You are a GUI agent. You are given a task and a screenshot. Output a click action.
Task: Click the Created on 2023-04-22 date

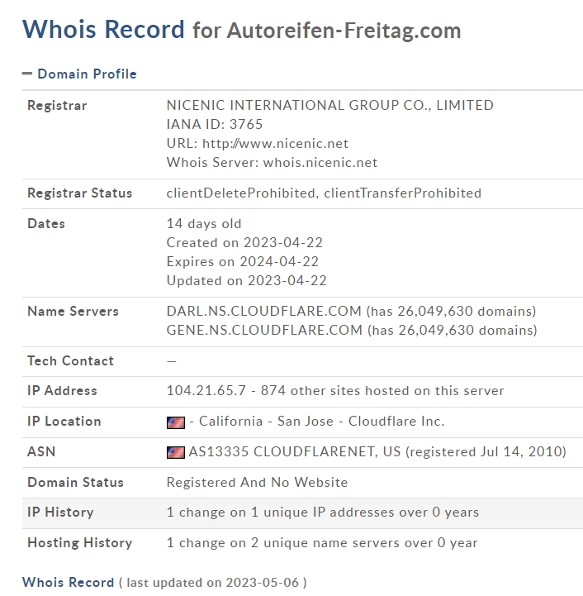coord(244,242)
